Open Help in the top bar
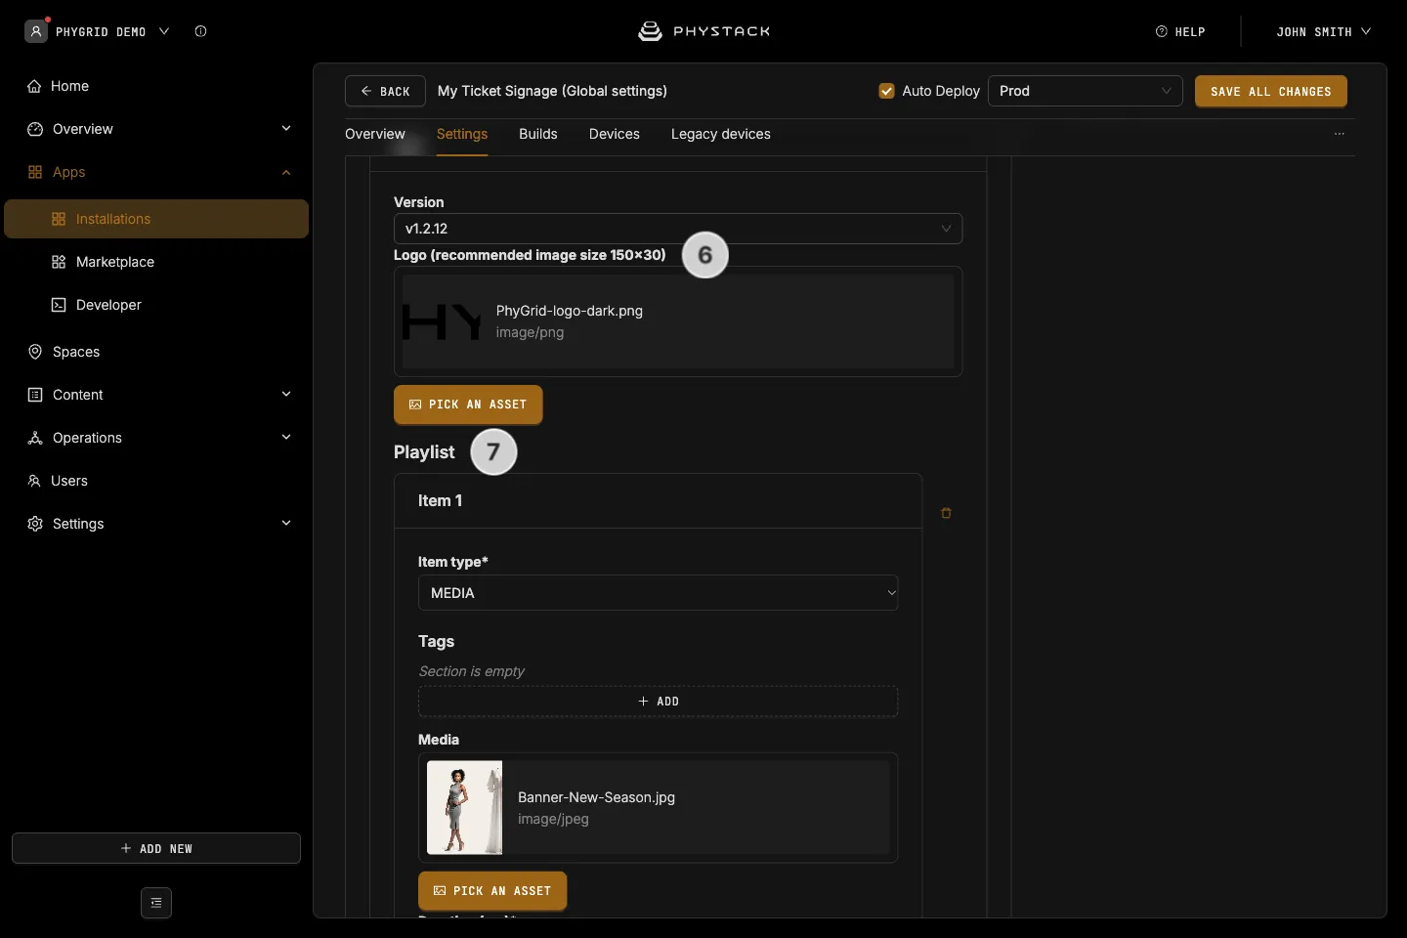Screen dimensions: 1407x938 1180,31
